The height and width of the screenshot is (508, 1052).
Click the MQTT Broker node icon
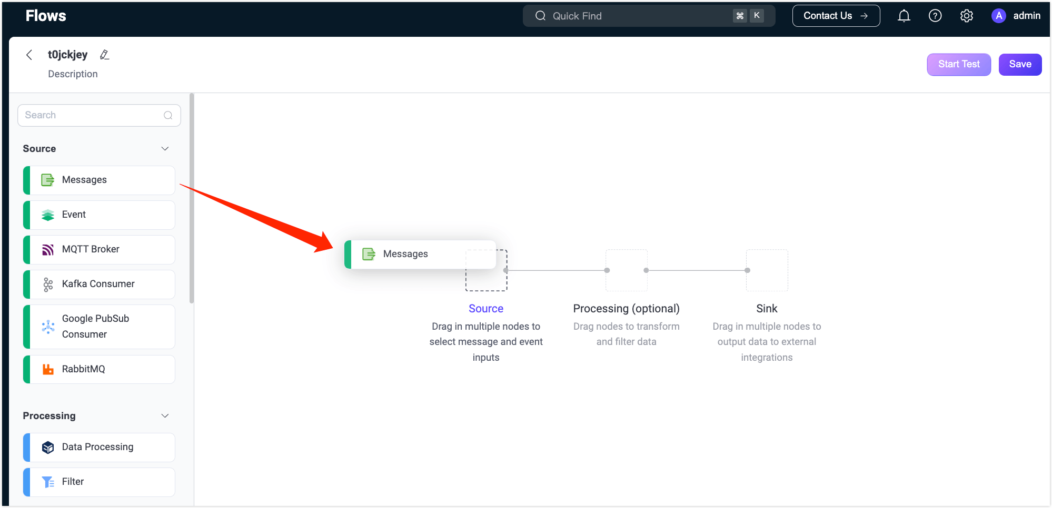coord(48,250)
